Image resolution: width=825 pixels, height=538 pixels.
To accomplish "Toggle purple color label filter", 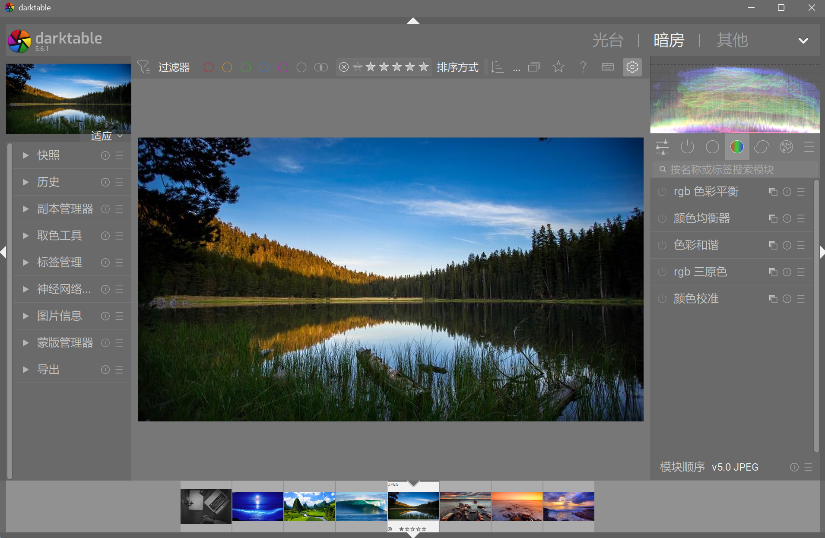I will [283, 67].
